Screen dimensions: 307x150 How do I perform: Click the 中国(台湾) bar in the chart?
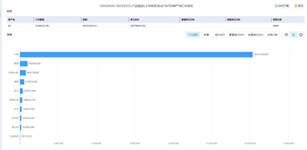pos(23,73)
